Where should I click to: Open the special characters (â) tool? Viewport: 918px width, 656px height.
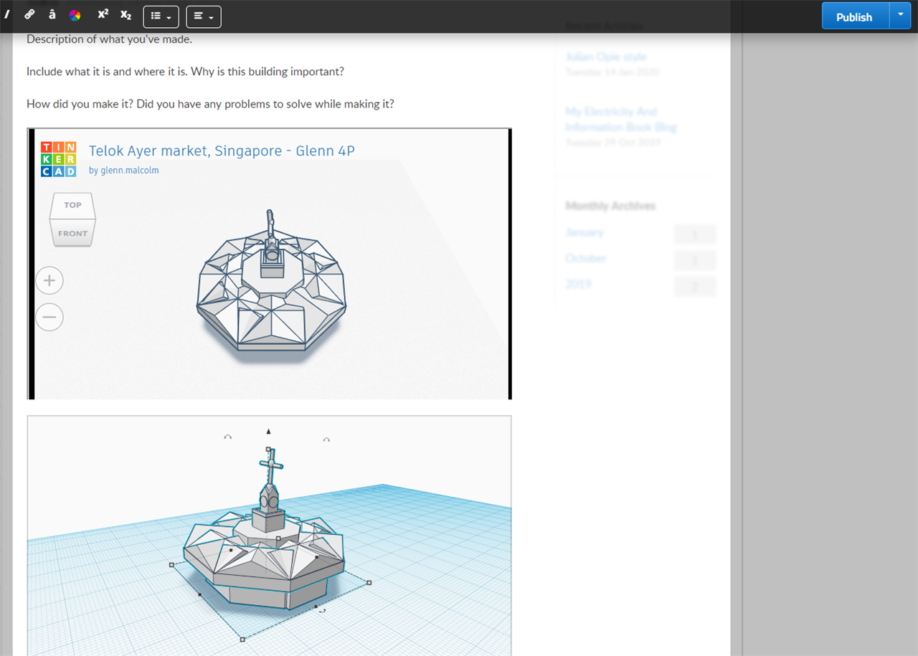(x=52, y=15)
